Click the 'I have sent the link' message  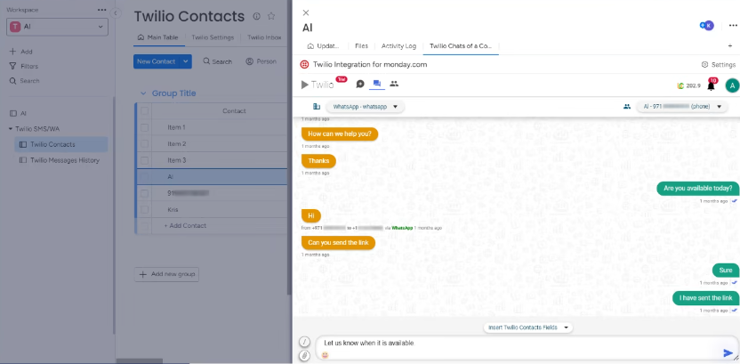click(705, 298)
